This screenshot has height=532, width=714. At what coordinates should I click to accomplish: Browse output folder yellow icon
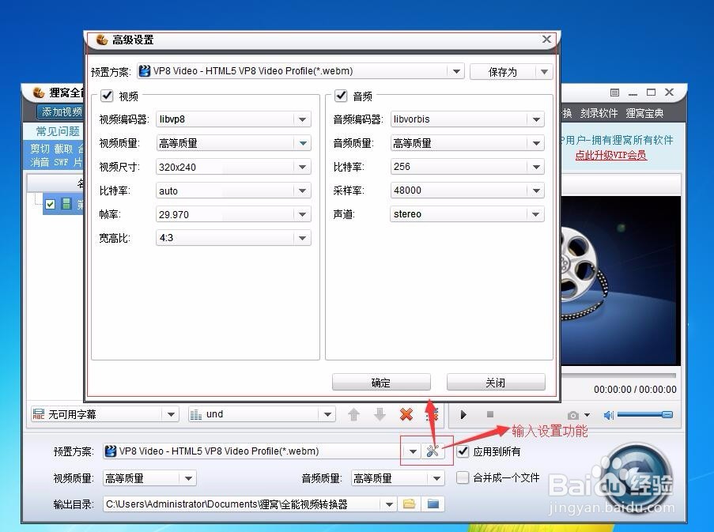tap(409, 504)
